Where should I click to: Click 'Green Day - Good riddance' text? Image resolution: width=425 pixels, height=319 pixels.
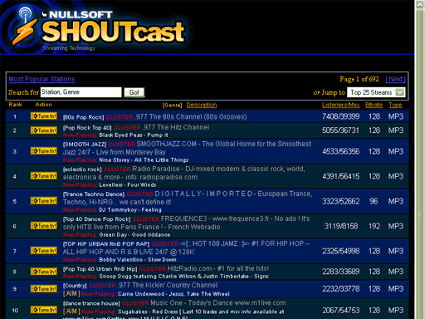tap(134, 235)
